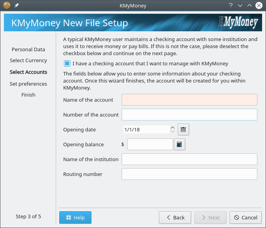Click the title bar question mark help icon

pos(230,5)
